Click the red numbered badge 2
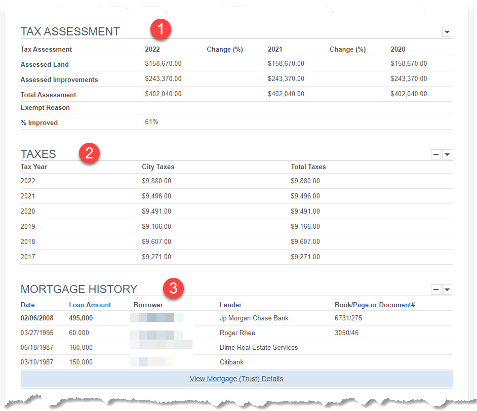477x411 pixels. [x=89, y=153]
